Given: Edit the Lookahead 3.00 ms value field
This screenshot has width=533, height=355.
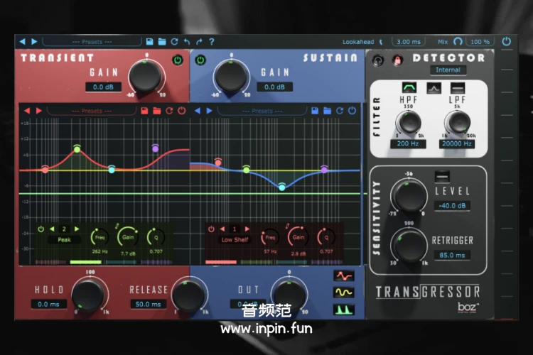Looking at the screenshot, I should pyautogui.click(x=408, y=42).
